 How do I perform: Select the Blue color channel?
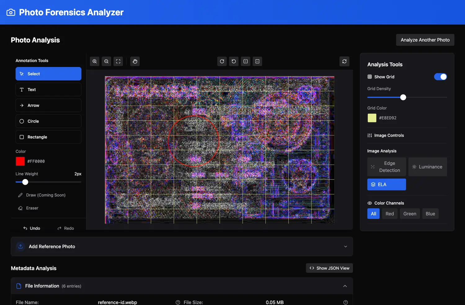click(430, 214)
